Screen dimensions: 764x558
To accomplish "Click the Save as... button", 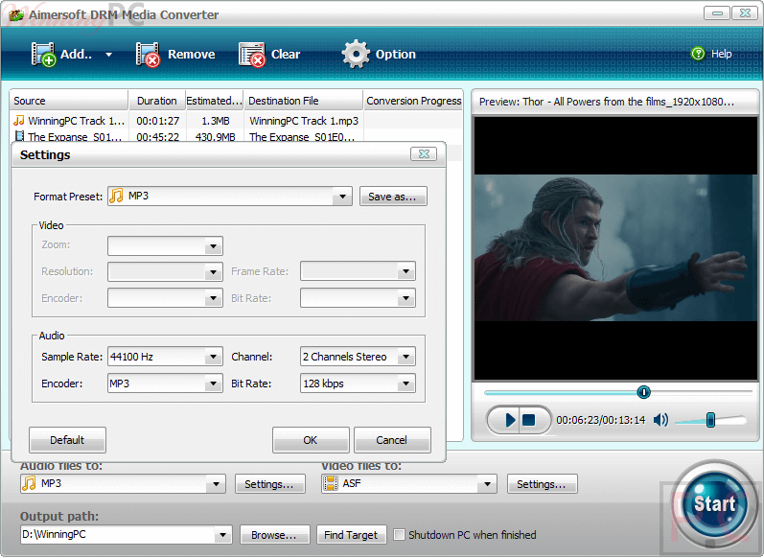I will point(393,197).
